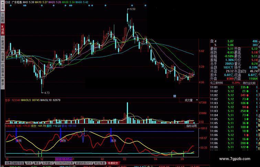260x167 pixels.
Task: Click the MA60: 5.42 label
Action: pos(82,2)
